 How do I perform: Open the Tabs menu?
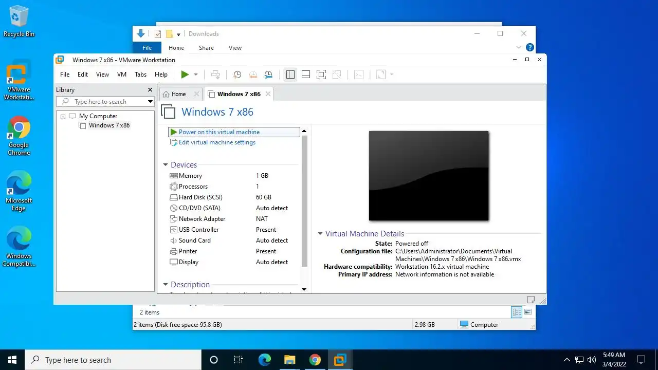[x=141, y=75]
